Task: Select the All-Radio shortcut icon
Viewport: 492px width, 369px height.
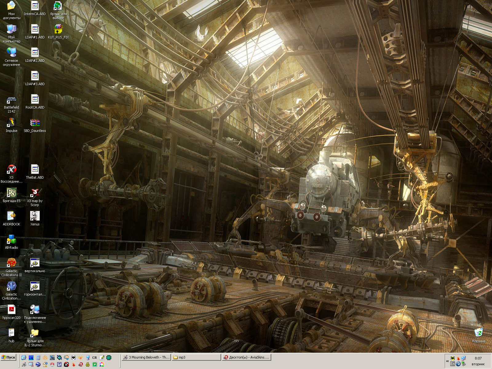Action: tap(11, 240)
